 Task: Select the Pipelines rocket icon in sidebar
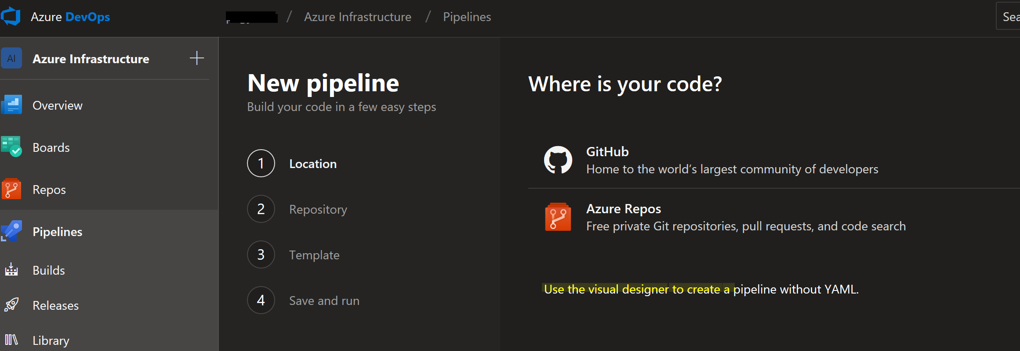(x=11, y=231)
